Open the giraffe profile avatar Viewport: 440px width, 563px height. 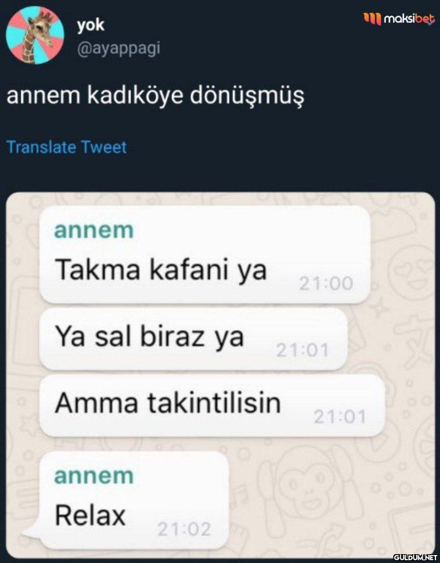click(x=35, y=35)
